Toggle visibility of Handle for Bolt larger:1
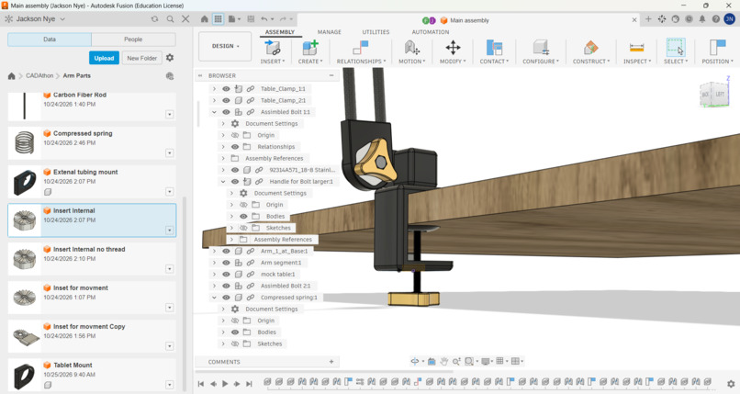The width and height of the screenshot is (740, 394). [x=235, y=182]
